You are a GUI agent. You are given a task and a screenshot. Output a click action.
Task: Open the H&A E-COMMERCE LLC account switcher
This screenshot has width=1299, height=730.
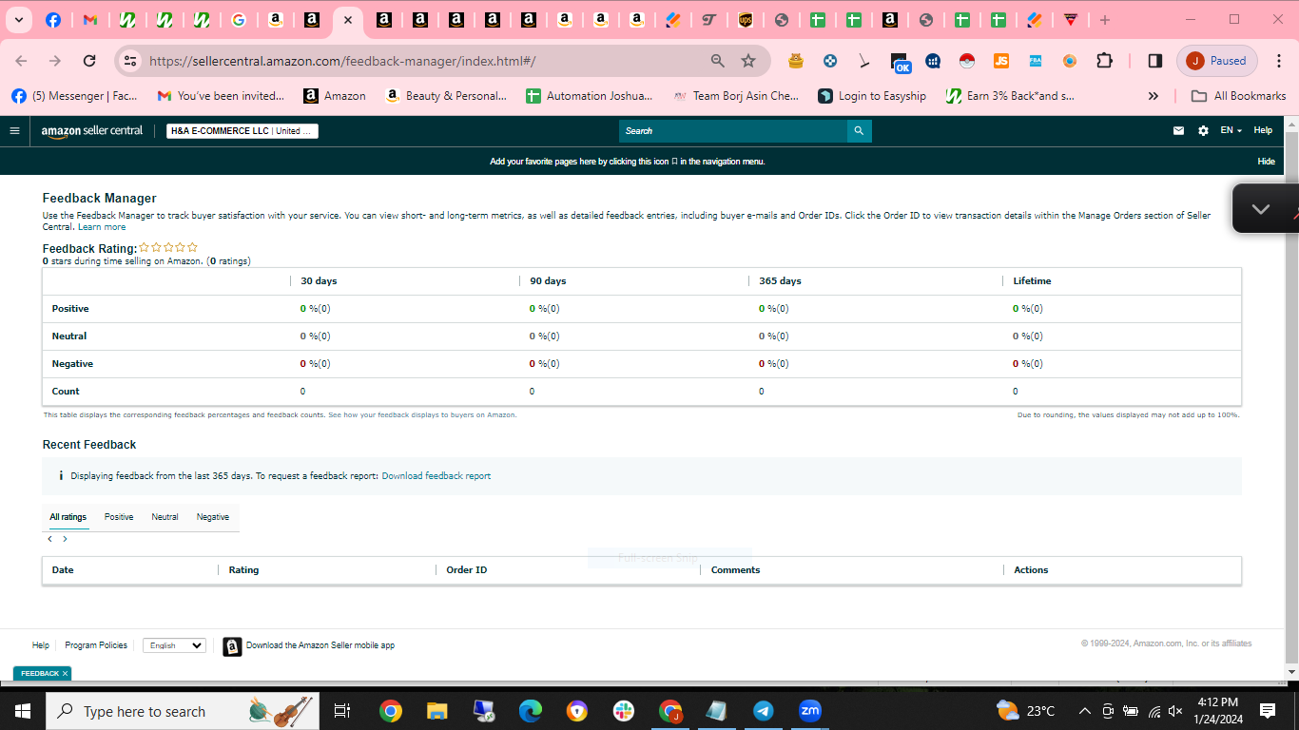[242, 131]
